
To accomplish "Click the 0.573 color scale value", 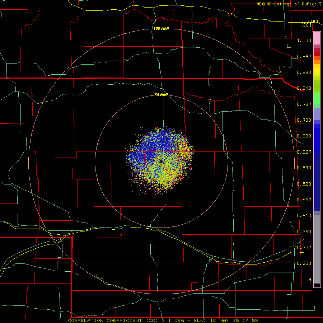I will tap(304, 168).
